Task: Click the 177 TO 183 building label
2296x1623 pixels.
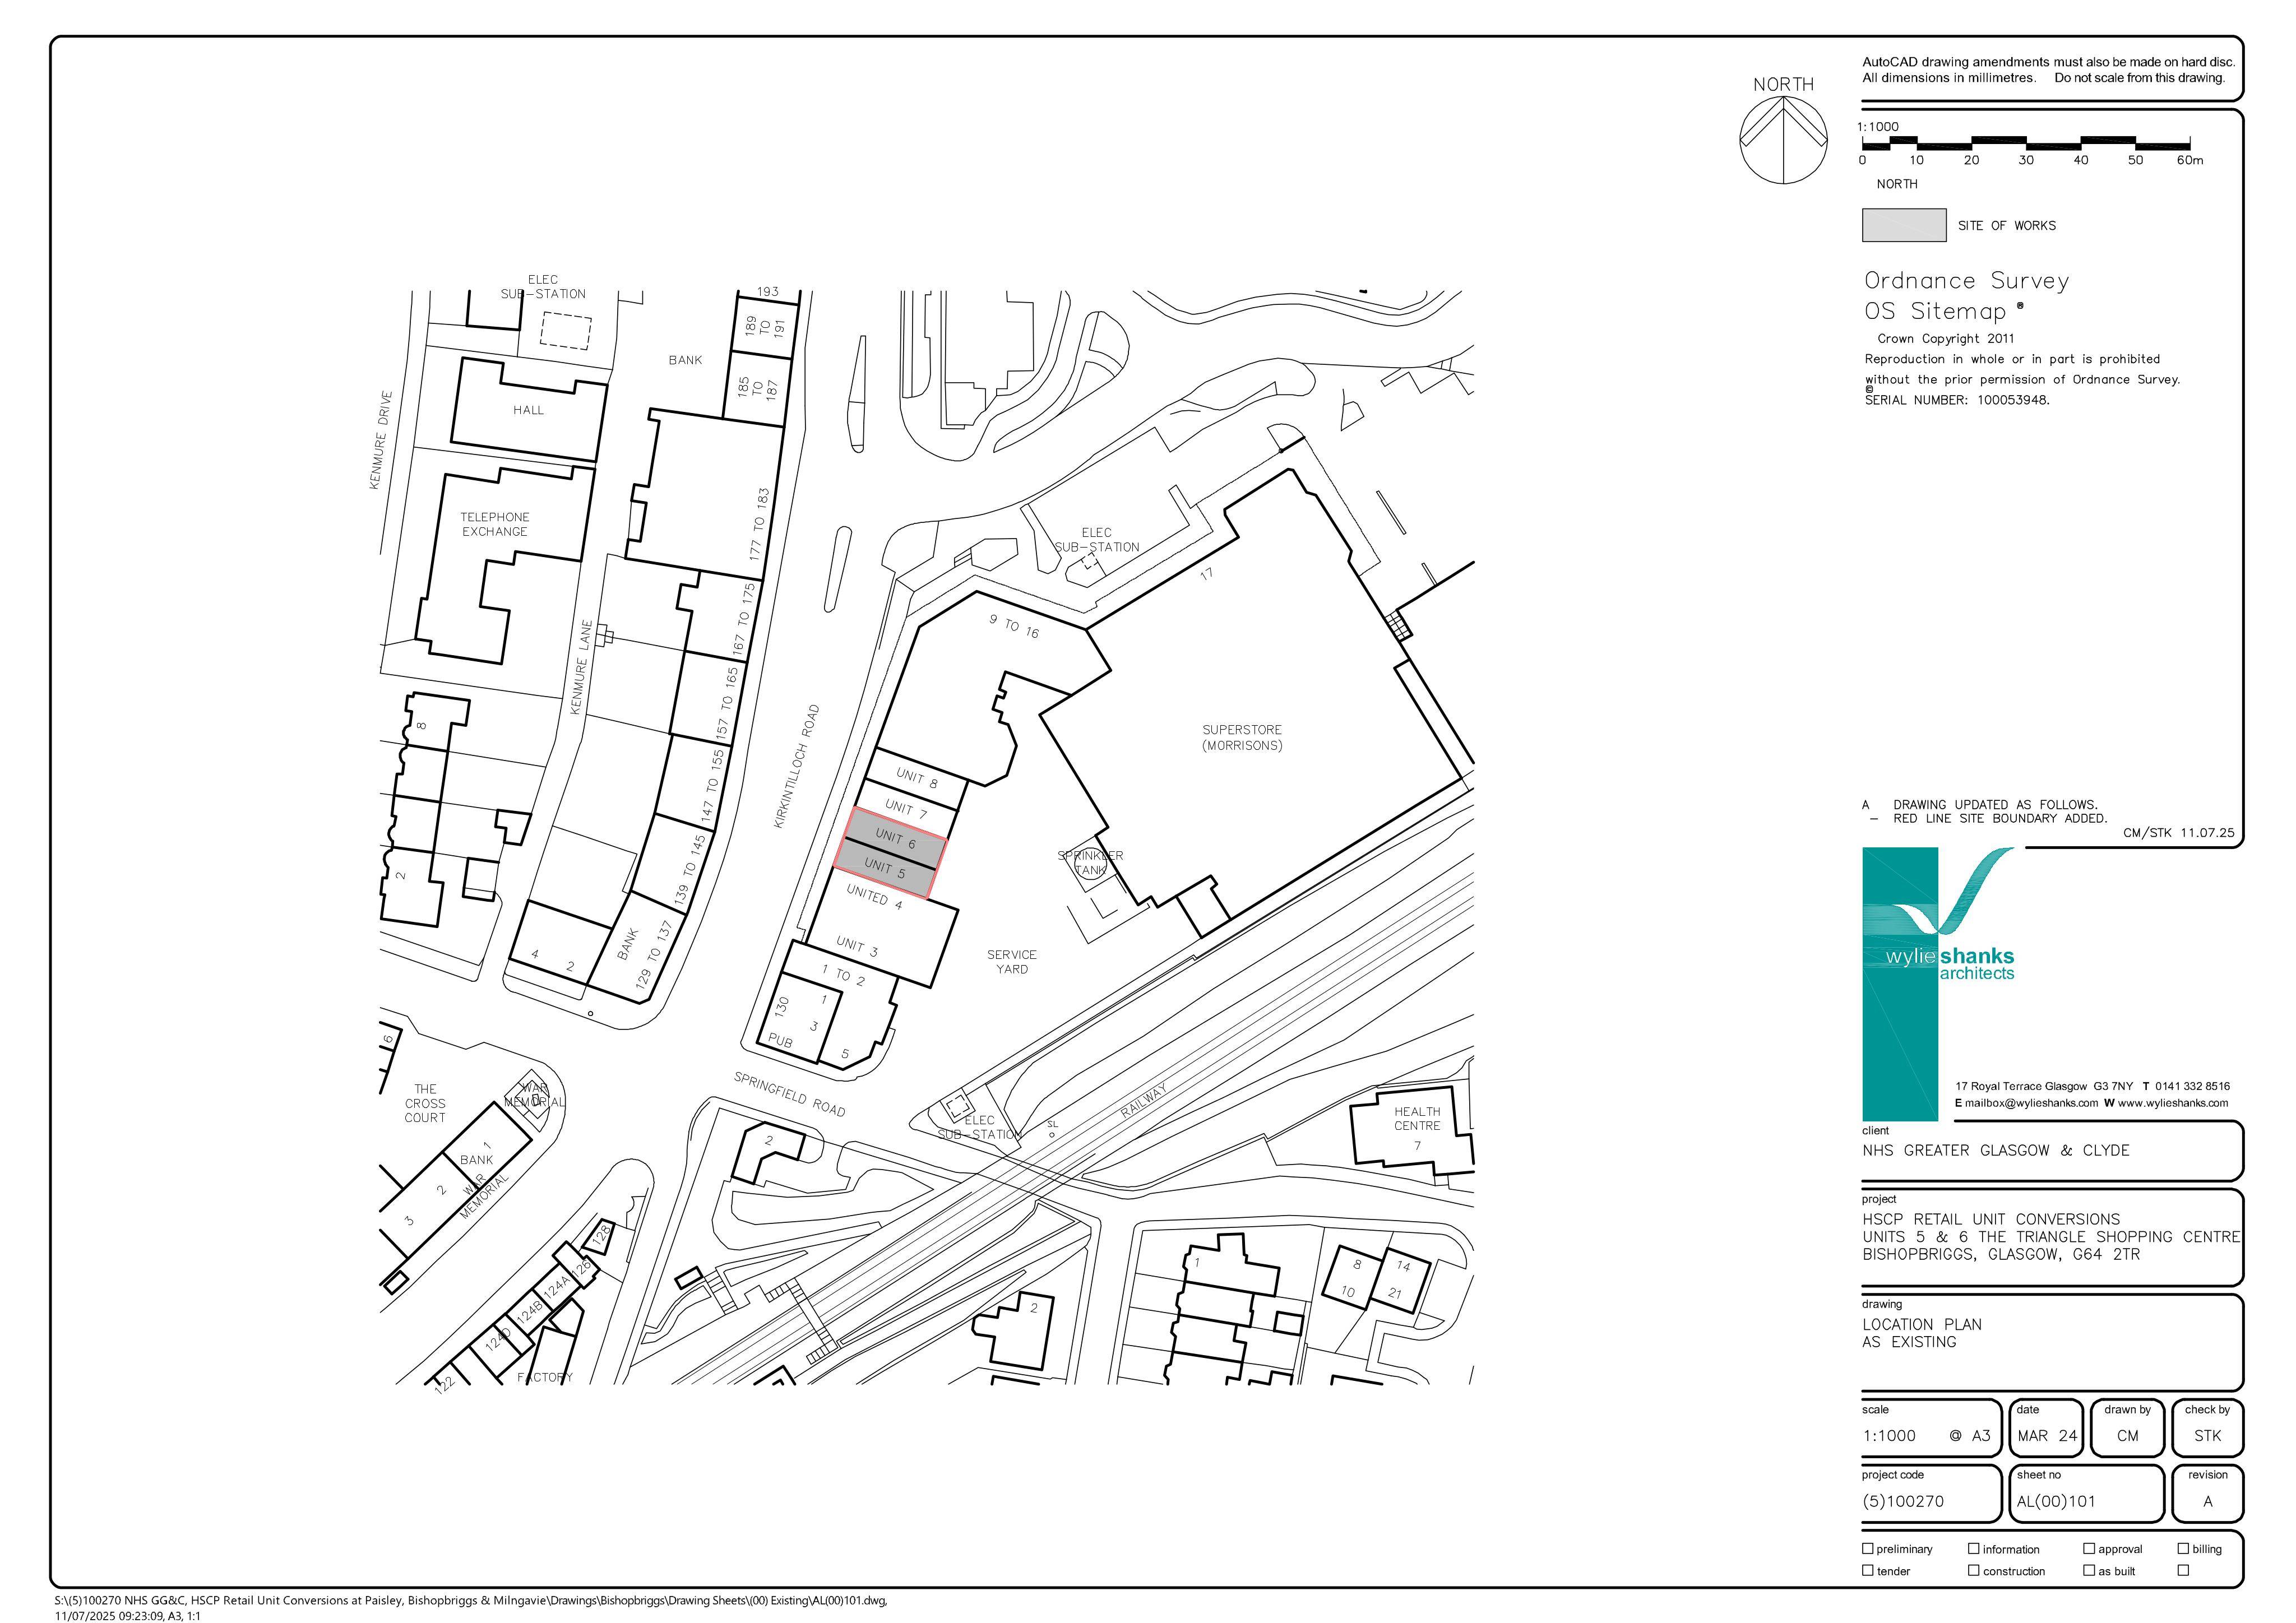Action: (759, 523)
